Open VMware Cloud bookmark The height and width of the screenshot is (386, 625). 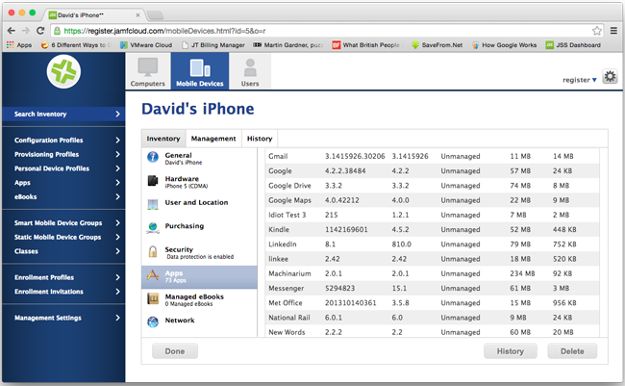click(x=146, y=45)
